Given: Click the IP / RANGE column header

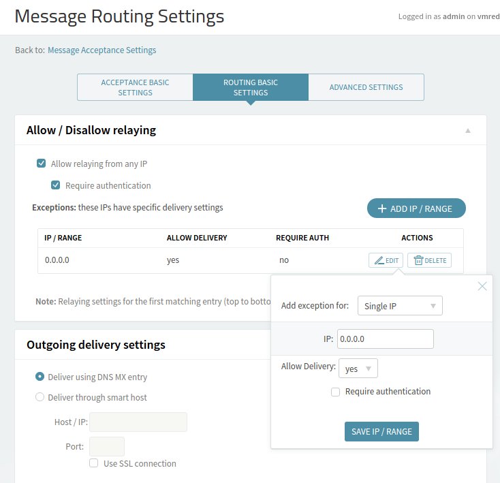Looking at the screenshot, I should pos(63,238).
